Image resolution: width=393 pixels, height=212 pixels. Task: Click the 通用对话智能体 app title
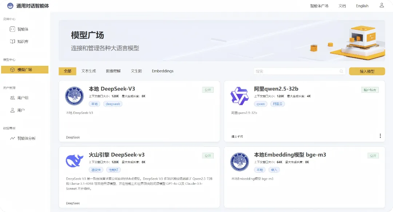pyautogui.click(x=33, y=6)
